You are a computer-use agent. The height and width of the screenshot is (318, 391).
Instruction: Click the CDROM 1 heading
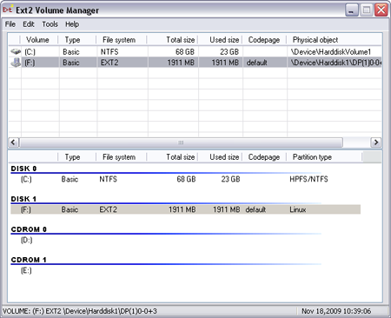click(x=29, y=260)
